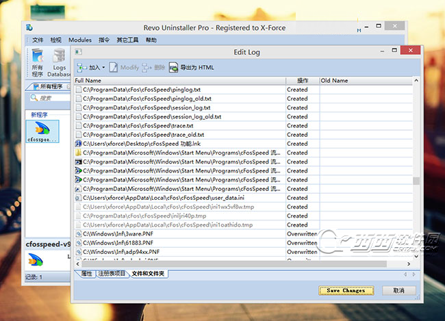The width and height of the screenshot is (445, 321).
Task: Switch to the 属性 tab
Action: coord(86,274)
